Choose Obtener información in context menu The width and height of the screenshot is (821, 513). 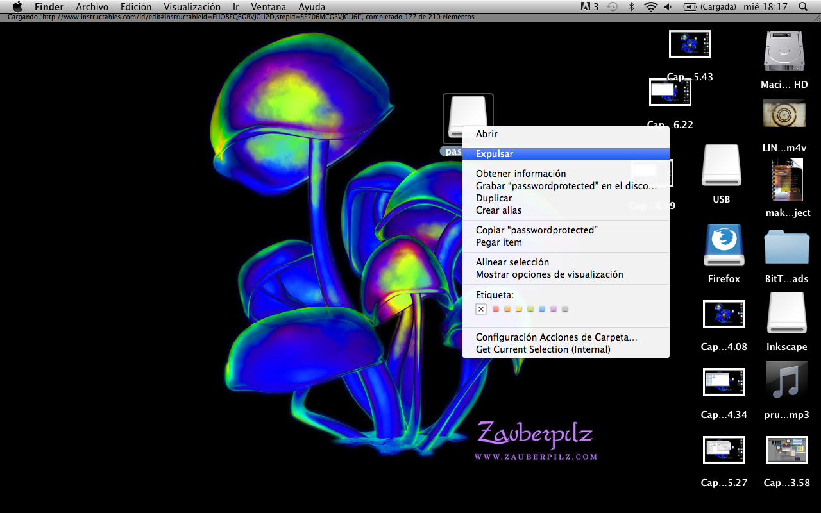(x=566, y=174)
